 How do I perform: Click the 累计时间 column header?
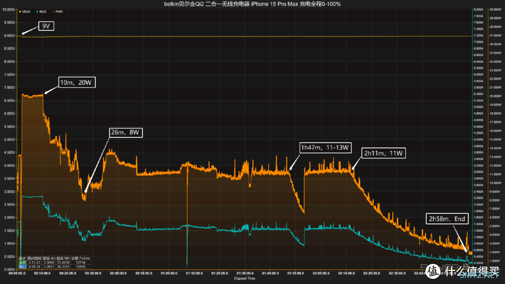[35, 258]
